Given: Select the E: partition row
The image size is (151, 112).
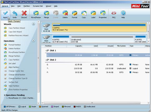Looking at the screenshot, I should click(x=98, y=65).
